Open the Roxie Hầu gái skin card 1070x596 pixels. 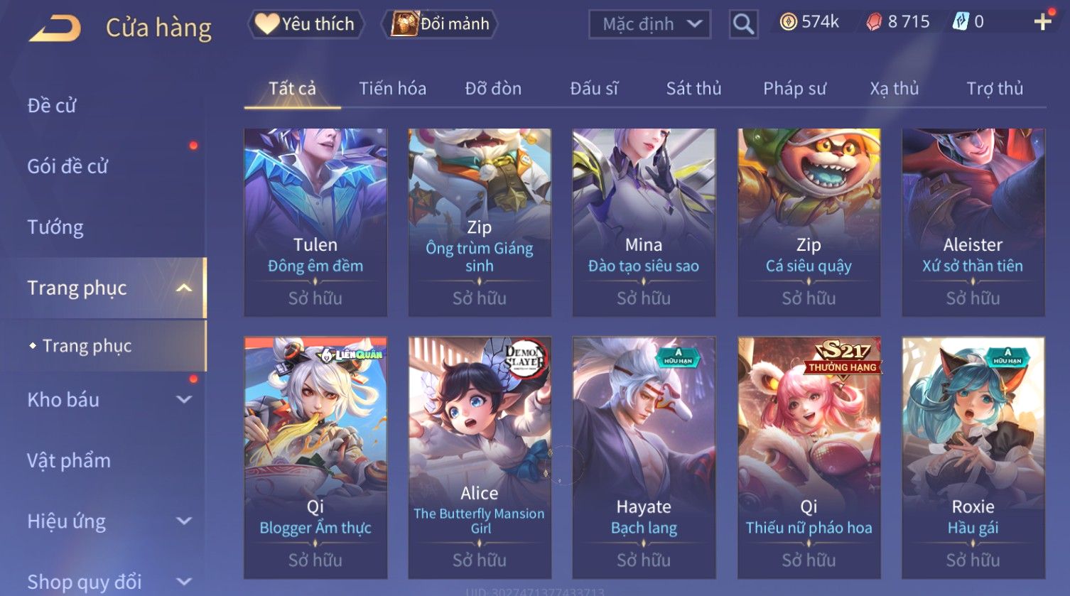coord(973,457)
